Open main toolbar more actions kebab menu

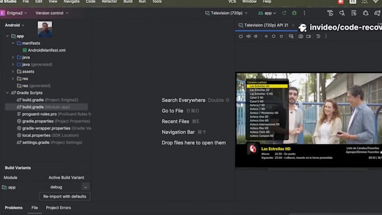tap(304, 13)
